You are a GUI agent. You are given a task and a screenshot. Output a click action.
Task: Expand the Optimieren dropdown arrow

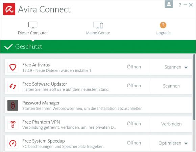(x=186, y=143)
